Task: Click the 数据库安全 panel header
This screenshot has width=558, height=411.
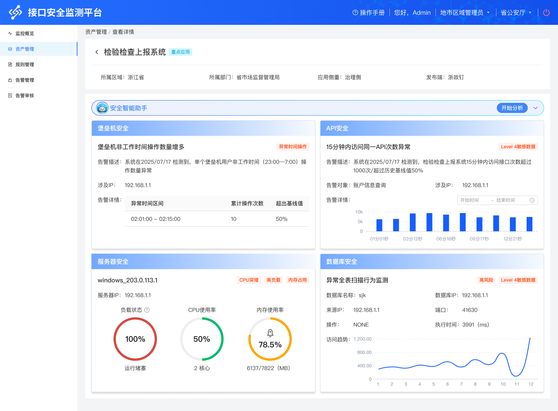Action: pyautogui.click(x=432, y=262)
